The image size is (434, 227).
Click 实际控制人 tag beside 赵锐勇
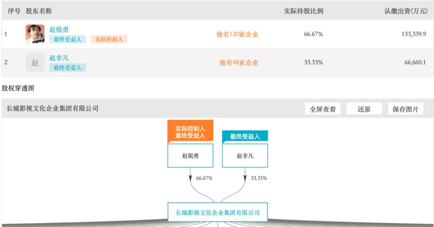coord(109,39)
